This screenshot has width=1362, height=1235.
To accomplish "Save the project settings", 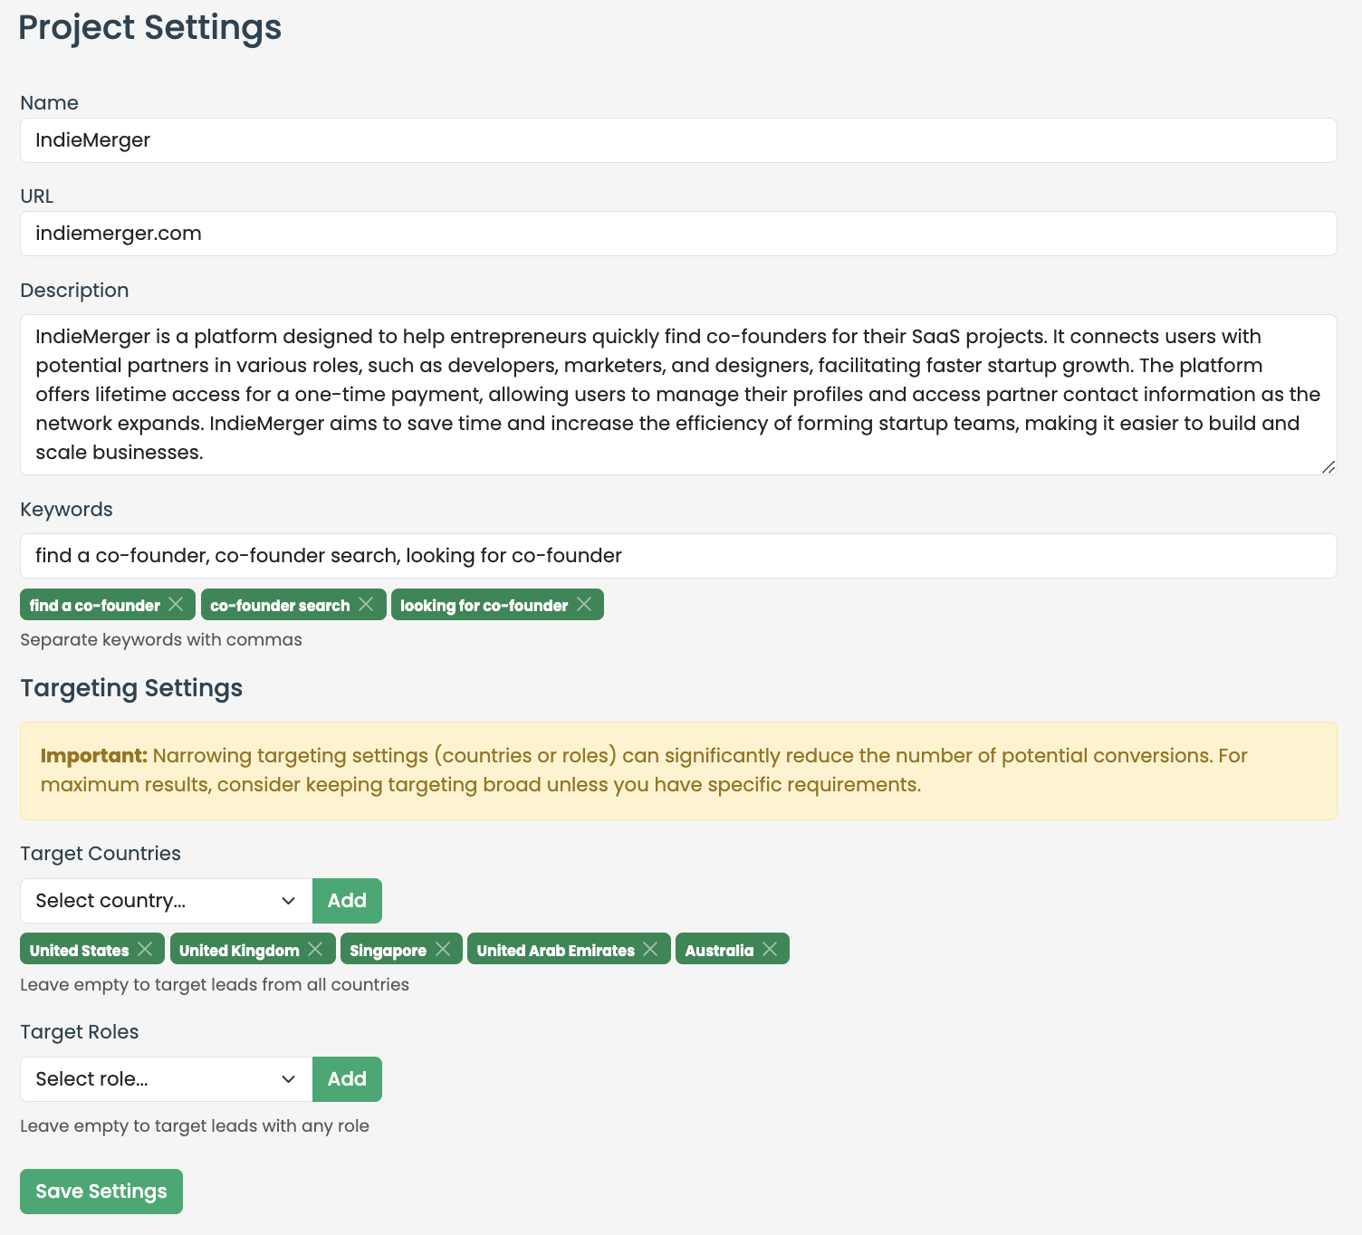I will (101, 1192).
